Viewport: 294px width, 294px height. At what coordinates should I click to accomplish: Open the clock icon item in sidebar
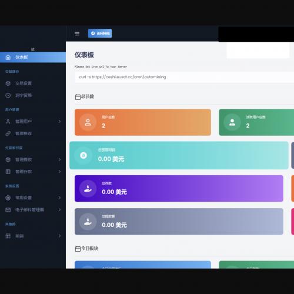[8, 95]
